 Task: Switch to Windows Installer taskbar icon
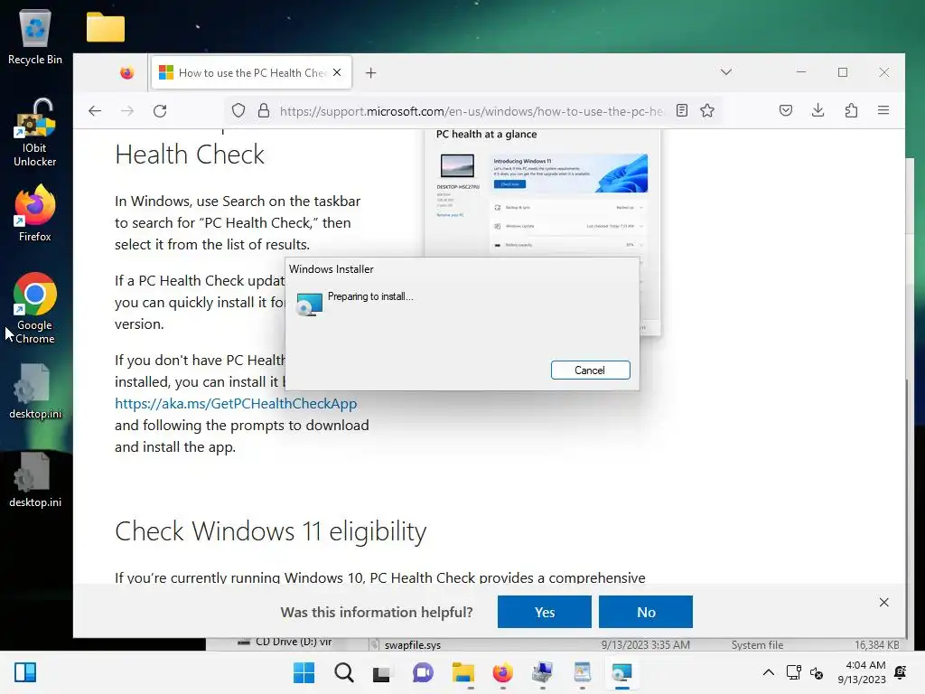(621, 672)
